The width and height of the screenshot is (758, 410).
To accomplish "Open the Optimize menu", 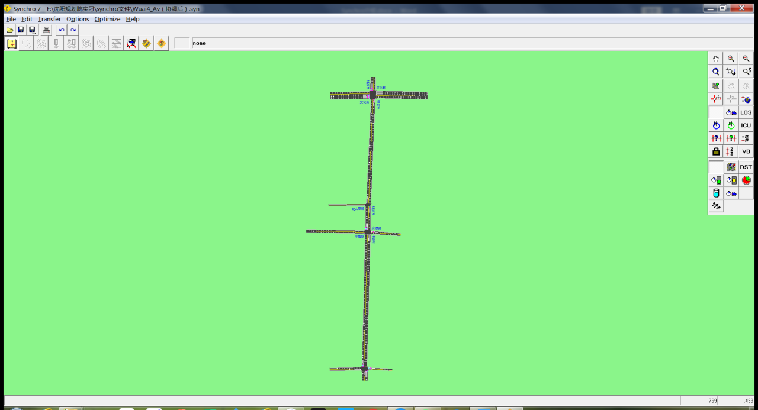I will click(107, 19).
